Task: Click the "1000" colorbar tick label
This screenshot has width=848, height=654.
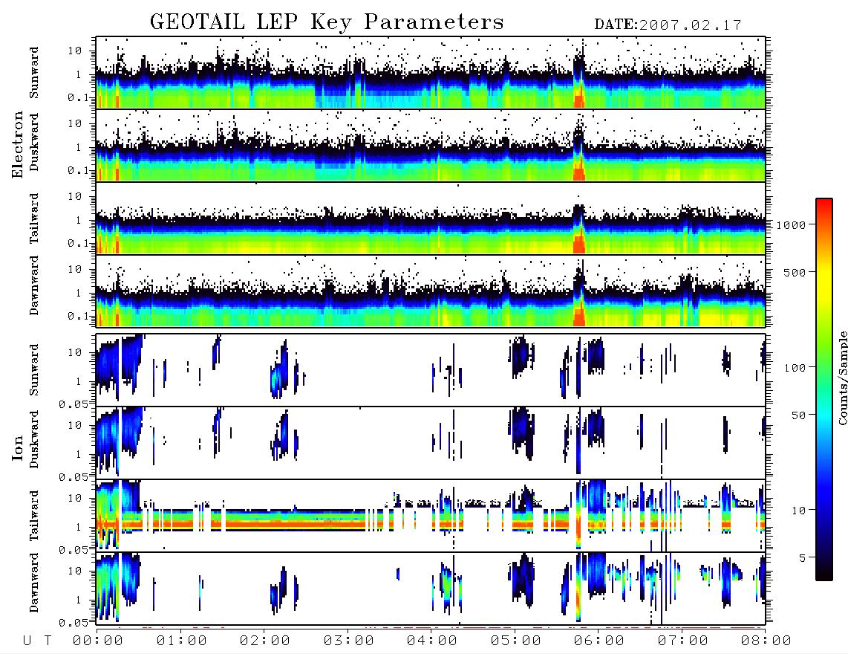Action: [x=792, y=224]
